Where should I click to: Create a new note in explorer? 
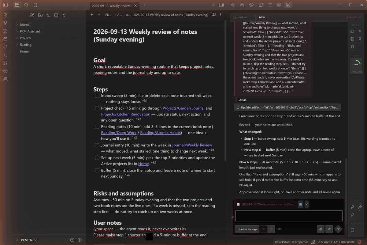pyautogui.click(x=32, y=15)
